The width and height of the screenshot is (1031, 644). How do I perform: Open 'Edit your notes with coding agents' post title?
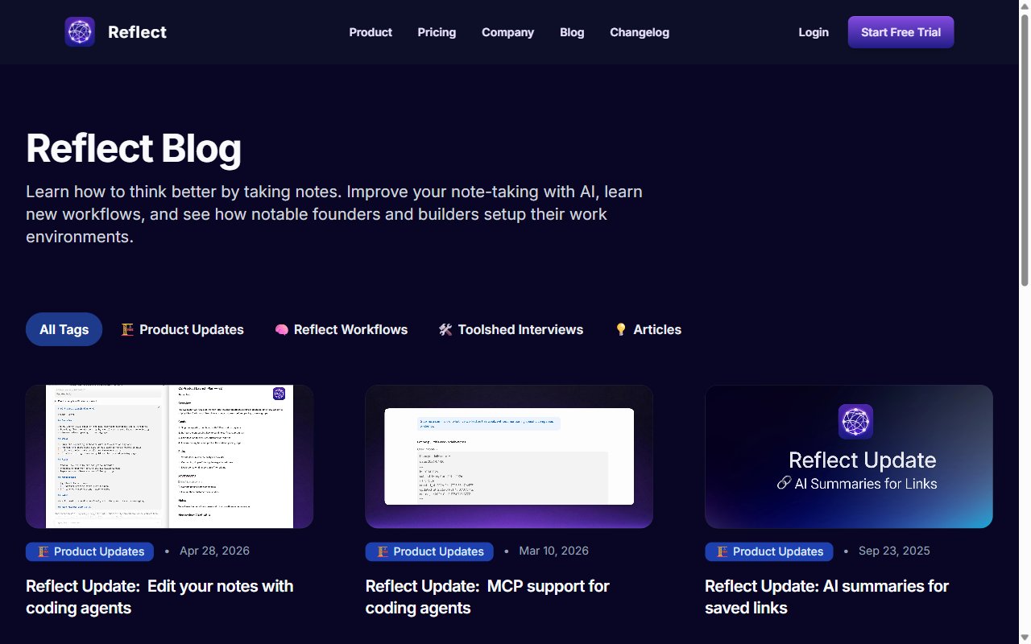(x=159, y=597)
